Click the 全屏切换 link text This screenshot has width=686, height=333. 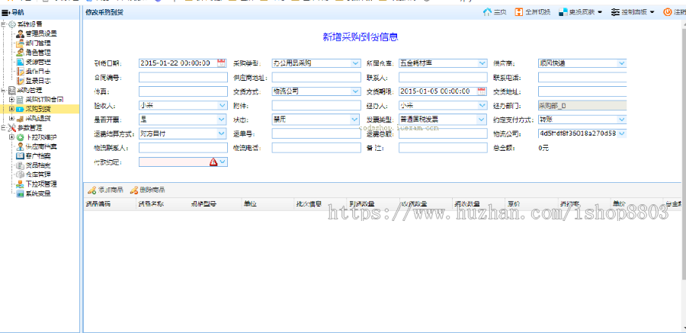click(x=538, y=12)
